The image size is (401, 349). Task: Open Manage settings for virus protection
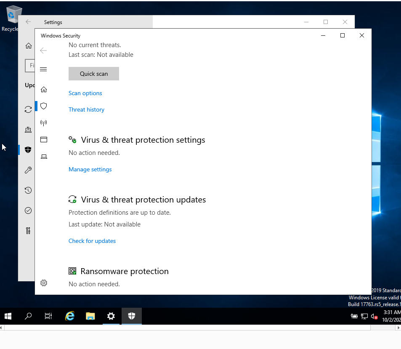[x=90, y=169]
